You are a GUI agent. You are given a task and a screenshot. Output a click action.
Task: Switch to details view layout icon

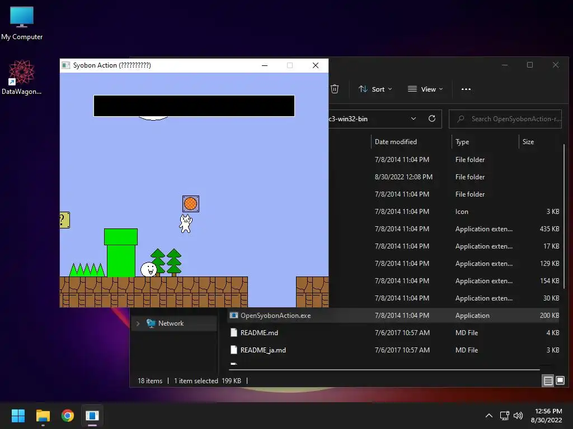(x=548, y=381)
